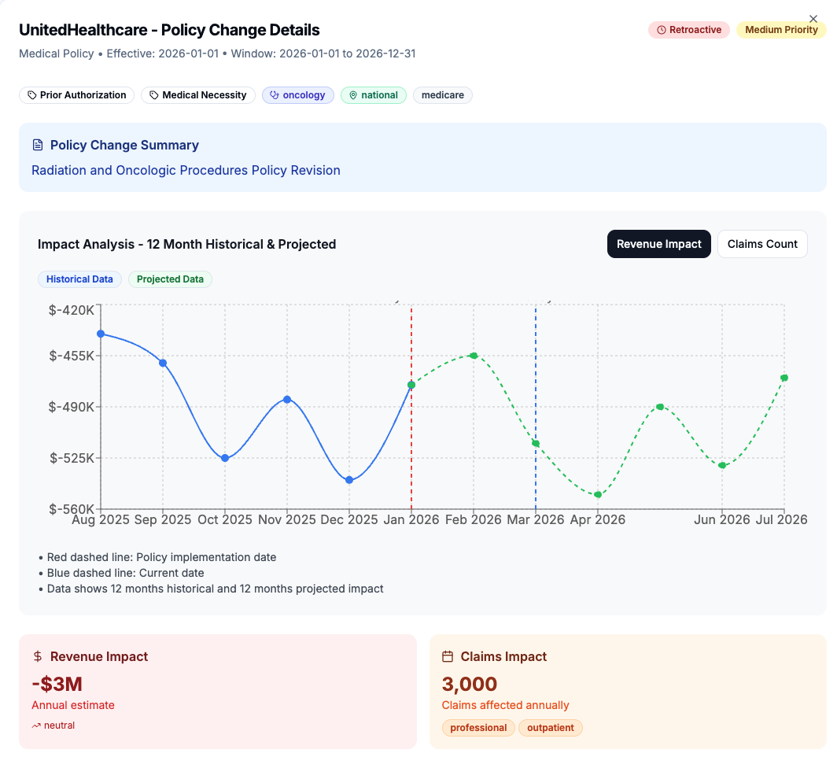This screenshot has height=757, width=837.
Task: Click the dollar sign icon in Revenue Impact card
Action: 38,656
